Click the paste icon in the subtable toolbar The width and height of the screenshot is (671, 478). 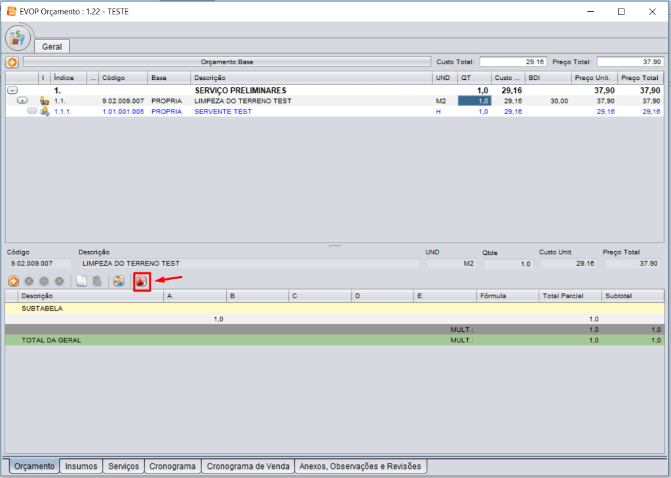96,281
